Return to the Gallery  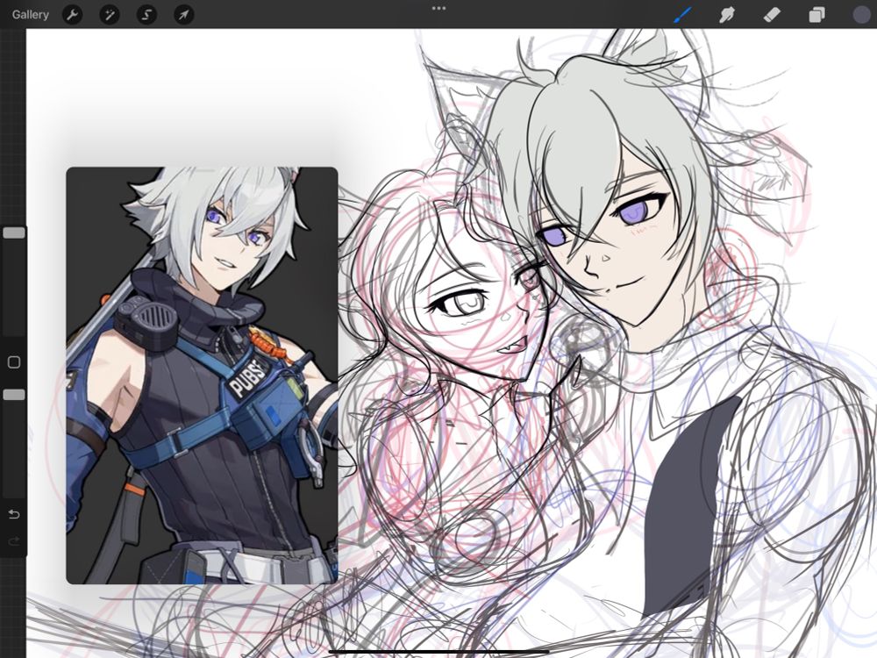30,15
